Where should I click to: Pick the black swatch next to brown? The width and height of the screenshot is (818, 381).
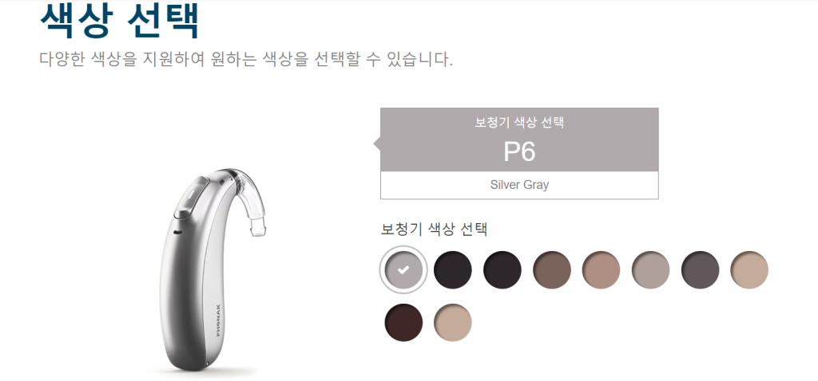click(502, 270)
